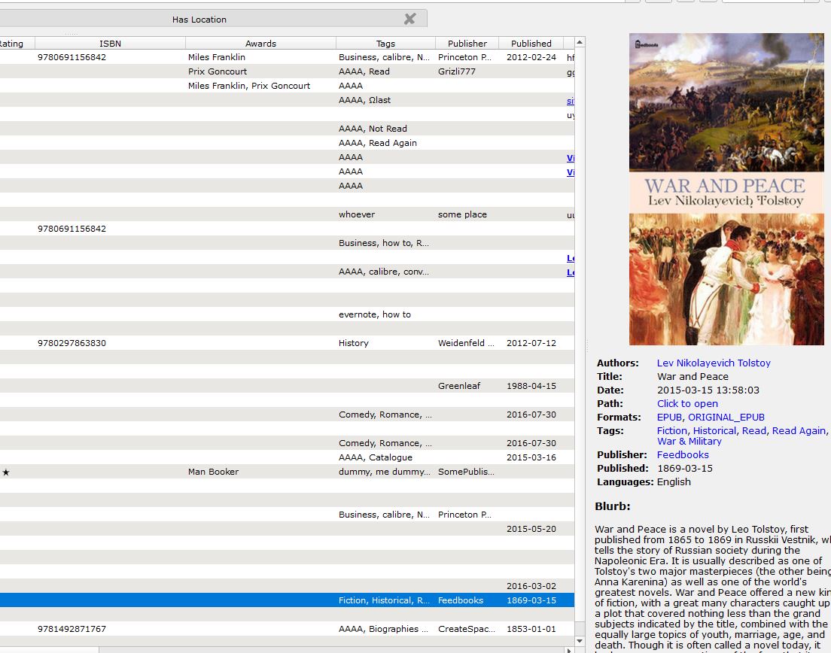Image resolution: width=831 pixels, height=653 pixels.
Task: Click the 'Click to open' path link
Action: pyautogui.click(x=687, y=403)
